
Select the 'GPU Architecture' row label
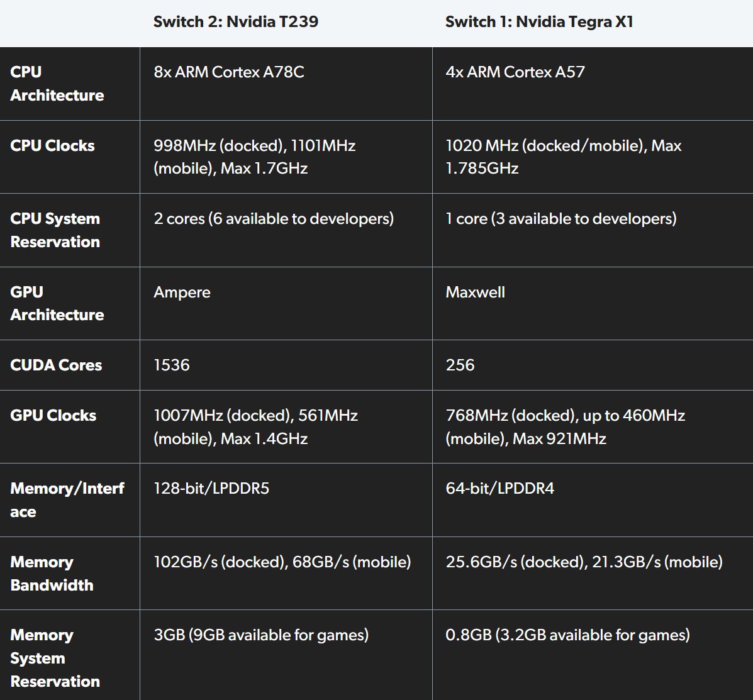[x=57, y=303]
